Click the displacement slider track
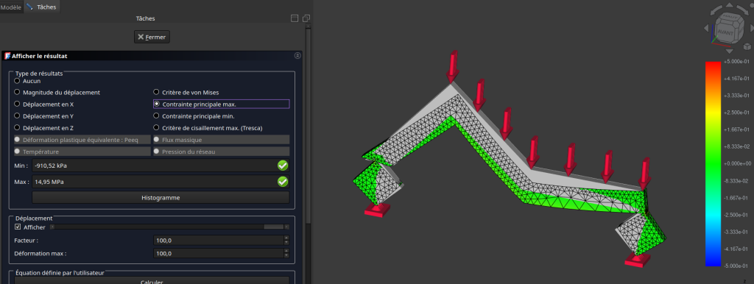 pyautogui.click(x=170, y=227)
